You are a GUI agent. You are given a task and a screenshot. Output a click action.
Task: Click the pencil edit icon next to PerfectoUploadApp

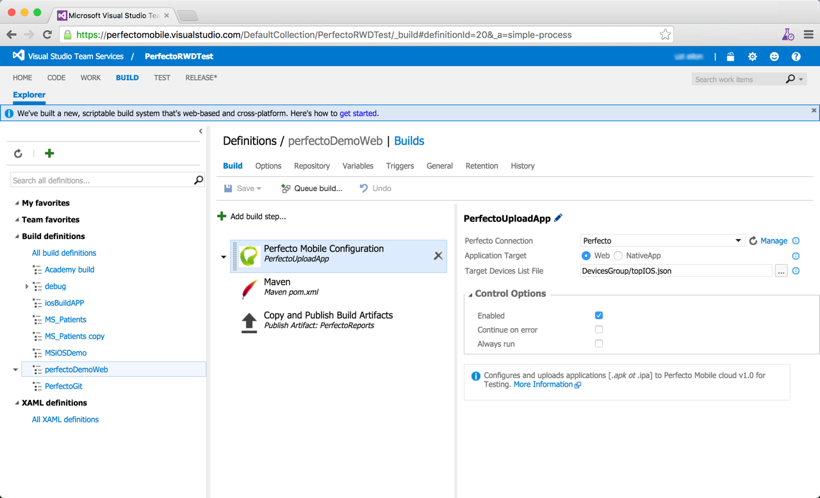[x=559, y=218]
